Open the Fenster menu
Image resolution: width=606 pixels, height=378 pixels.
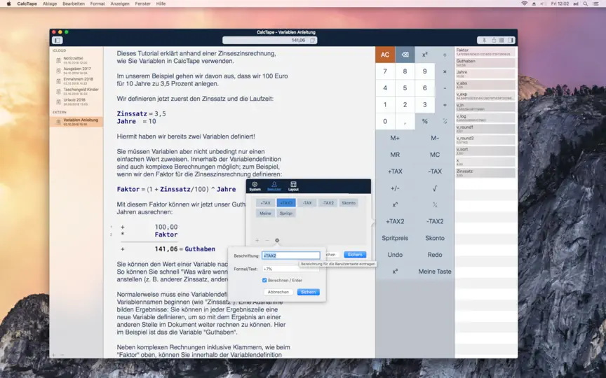pyautogui.click(x=142, y=3)
